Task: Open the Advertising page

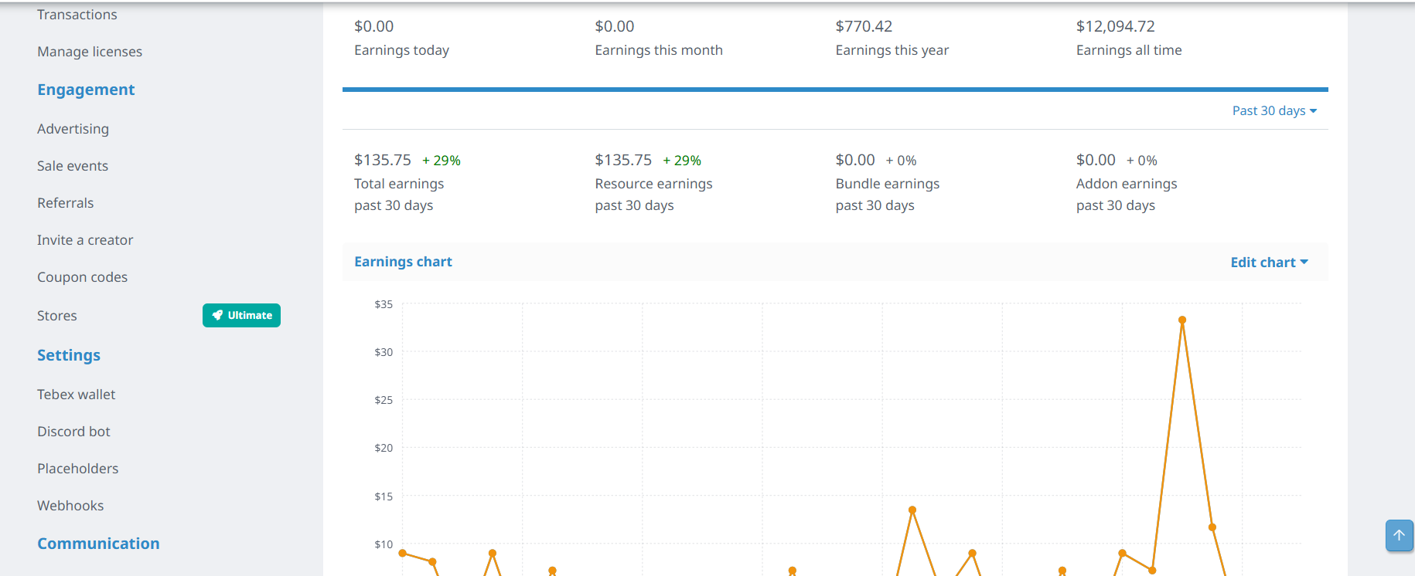Action: tap(73, 129)
